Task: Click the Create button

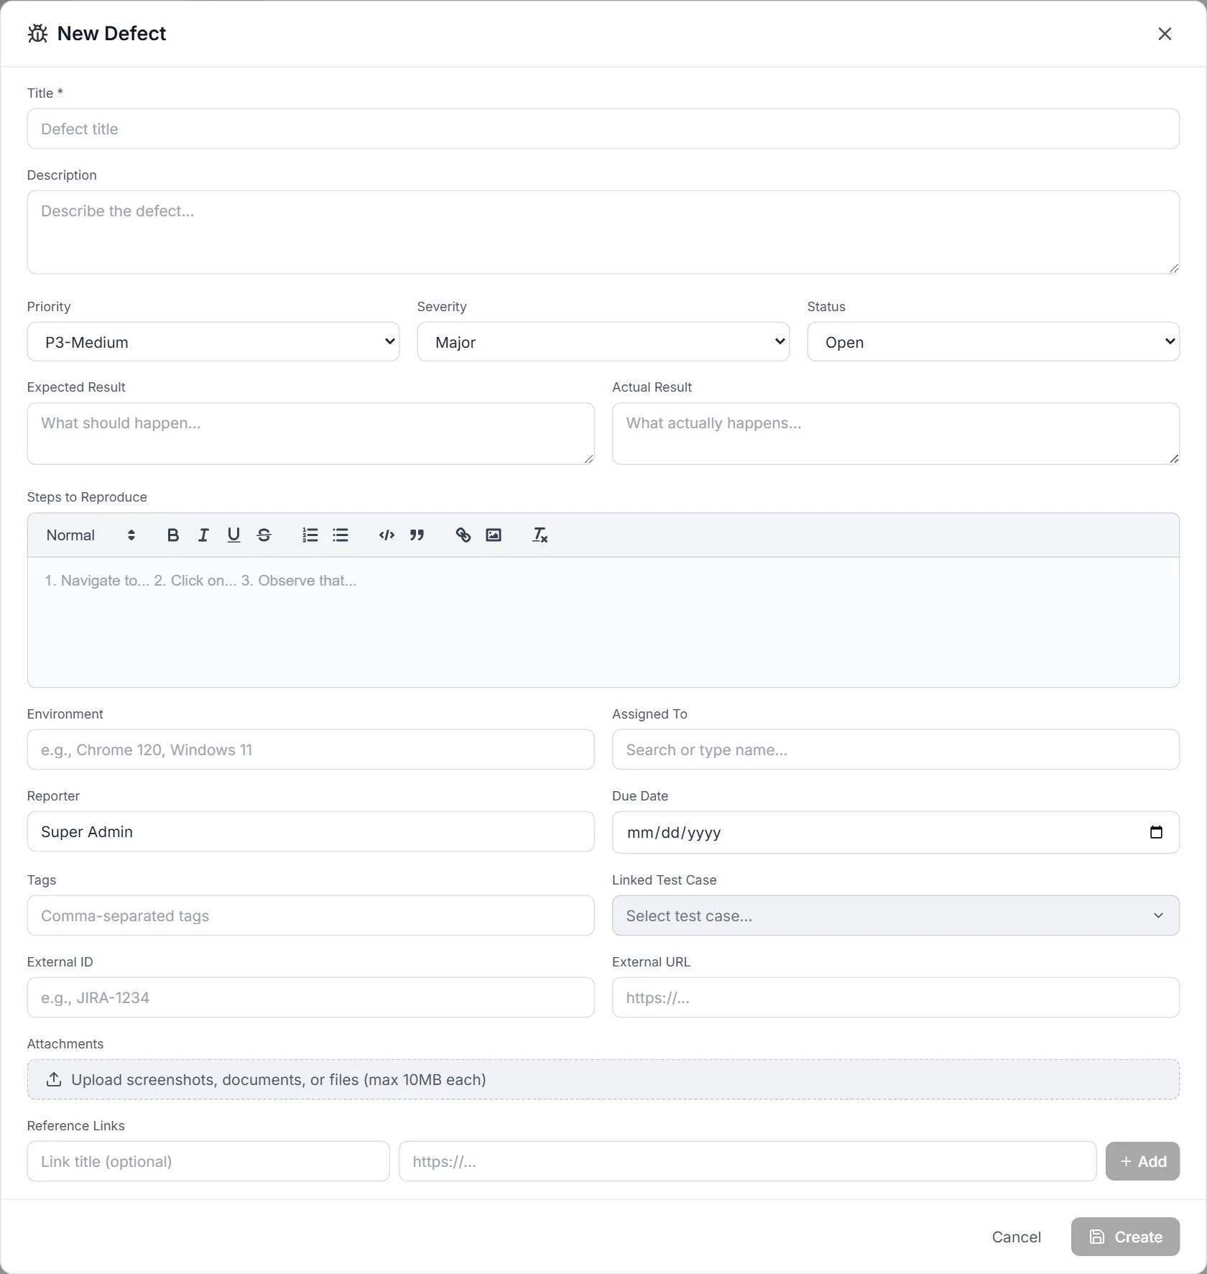Action: coord(1125,1237)
